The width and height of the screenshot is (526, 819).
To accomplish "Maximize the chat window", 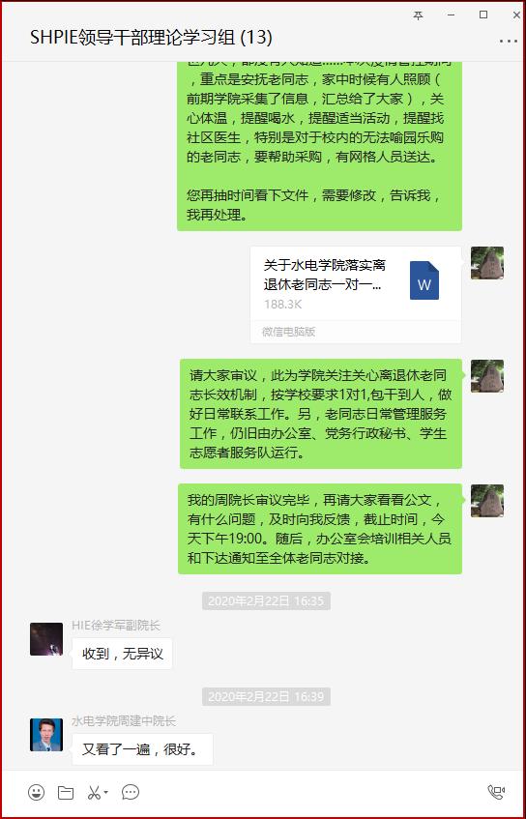I will click(483, 15).
